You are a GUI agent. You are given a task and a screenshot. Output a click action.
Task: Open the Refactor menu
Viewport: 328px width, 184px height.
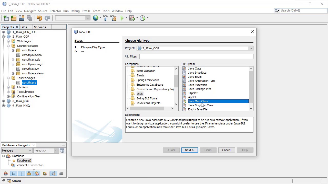55,11
